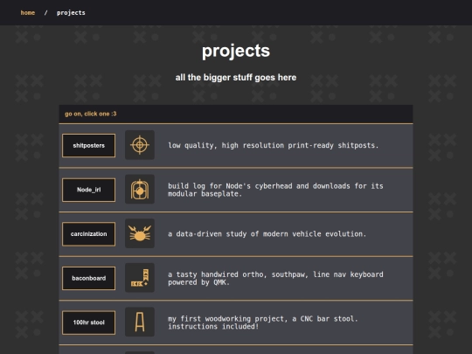The height and width of the screenshot is (354, 472).
Task: Open the Node_irl project button
Action: [89, 190]
